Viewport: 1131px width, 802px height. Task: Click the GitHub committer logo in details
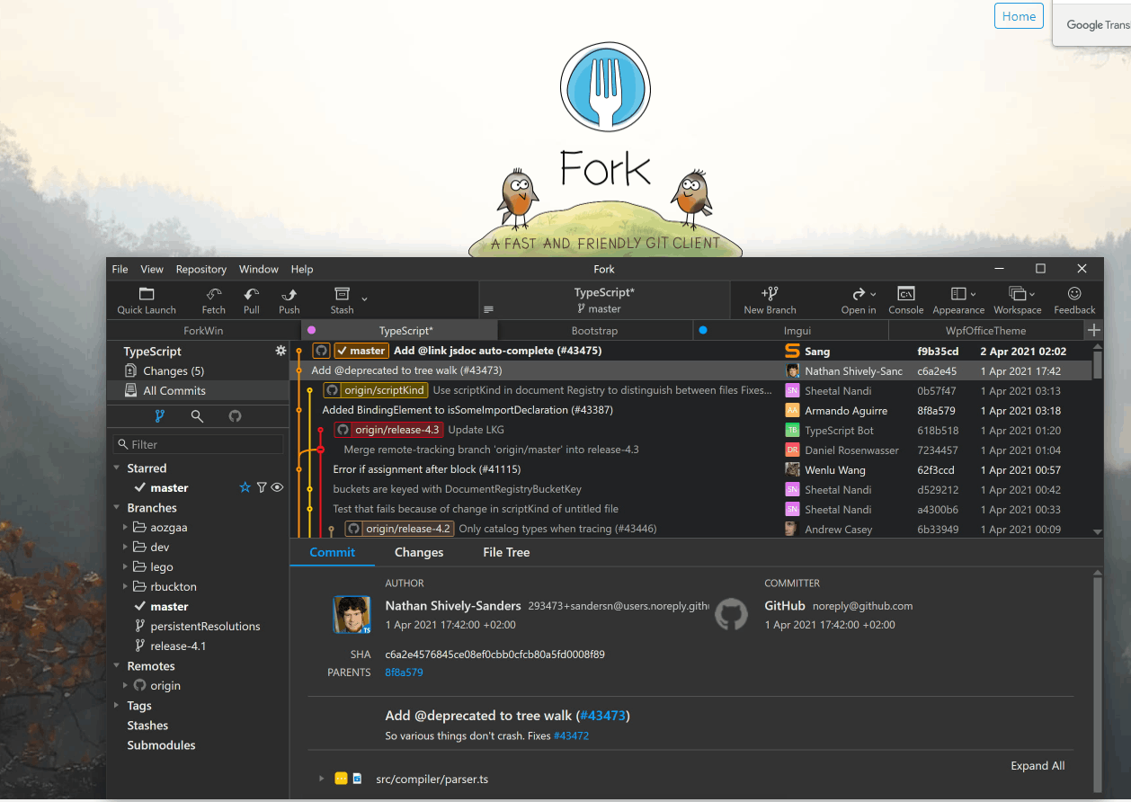[731, 615]
